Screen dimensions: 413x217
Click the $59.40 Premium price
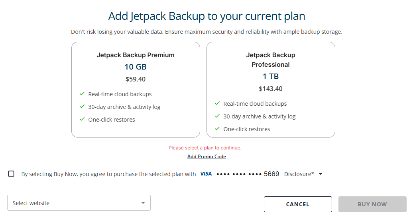[136, 79]
